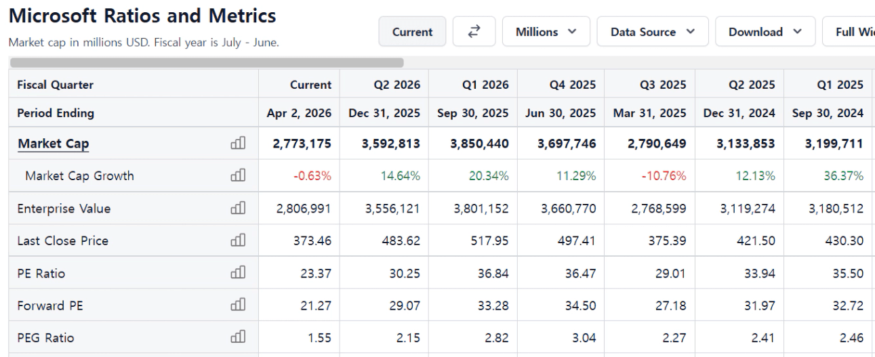Open the Data Source dropdown
Screen dimensions: 875x357
[652, 32]
